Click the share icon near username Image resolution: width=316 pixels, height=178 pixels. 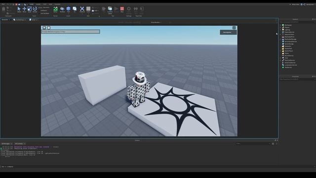click(304, 4)
